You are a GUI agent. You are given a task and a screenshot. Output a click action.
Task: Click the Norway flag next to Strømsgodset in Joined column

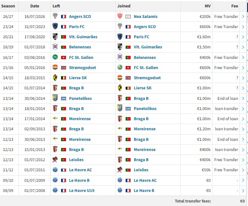(x=128, y=78)
